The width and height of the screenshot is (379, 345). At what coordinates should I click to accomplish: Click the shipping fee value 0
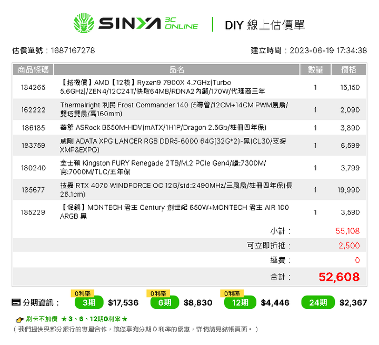coord(357,260)
